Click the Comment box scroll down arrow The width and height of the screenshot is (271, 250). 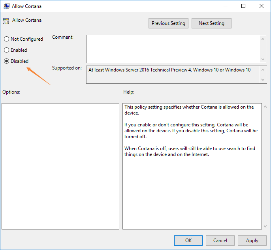[263, 59]
